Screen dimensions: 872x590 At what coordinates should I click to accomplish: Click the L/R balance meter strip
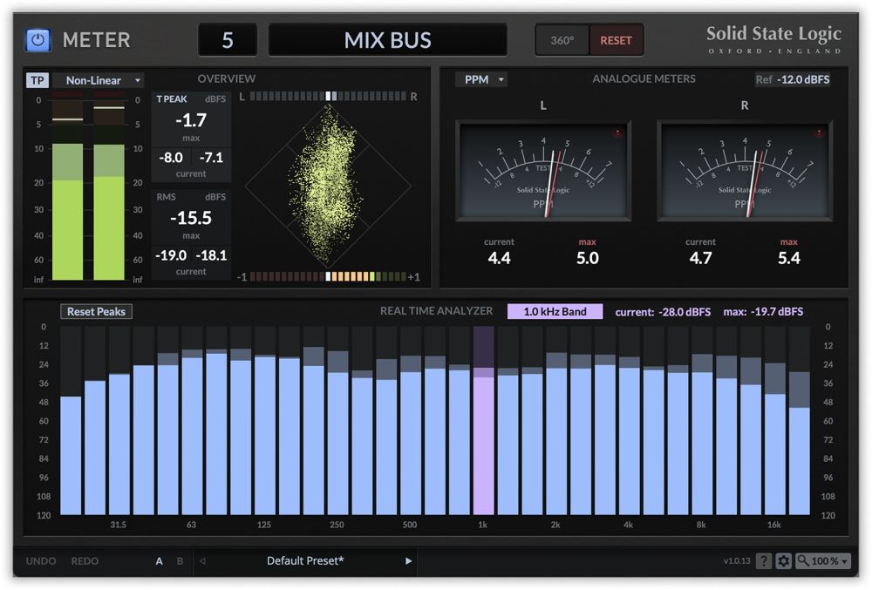[328, 97]
